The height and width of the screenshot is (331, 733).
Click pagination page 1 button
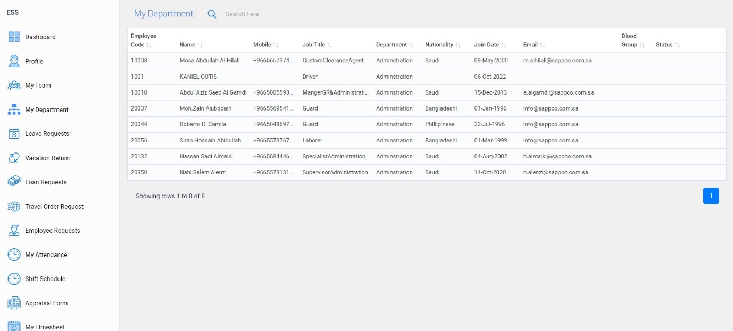click(711, 196)
